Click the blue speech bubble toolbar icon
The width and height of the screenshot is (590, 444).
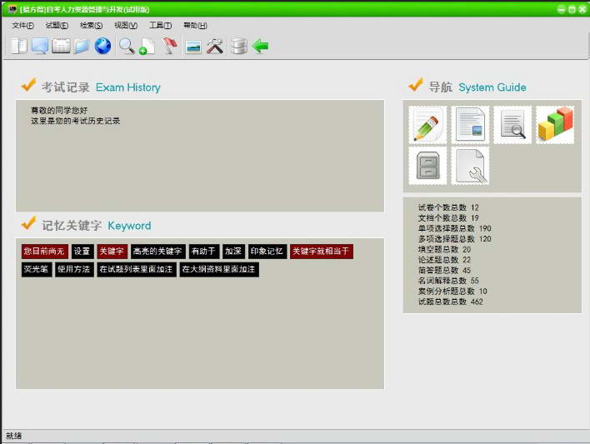[x=39, y=47]
